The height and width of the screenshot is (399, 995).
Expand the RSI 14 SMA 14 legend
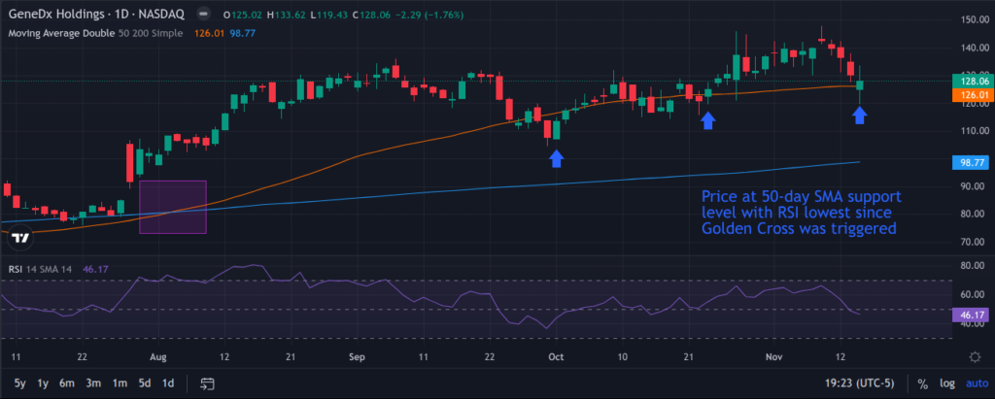[x=43, y=270]
